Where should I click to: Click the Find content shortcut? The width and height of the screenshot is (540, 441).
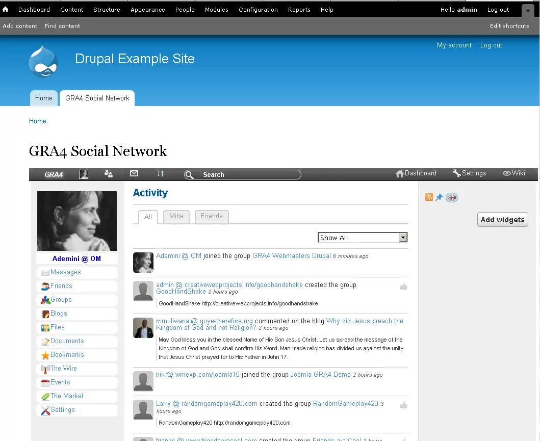62,26
